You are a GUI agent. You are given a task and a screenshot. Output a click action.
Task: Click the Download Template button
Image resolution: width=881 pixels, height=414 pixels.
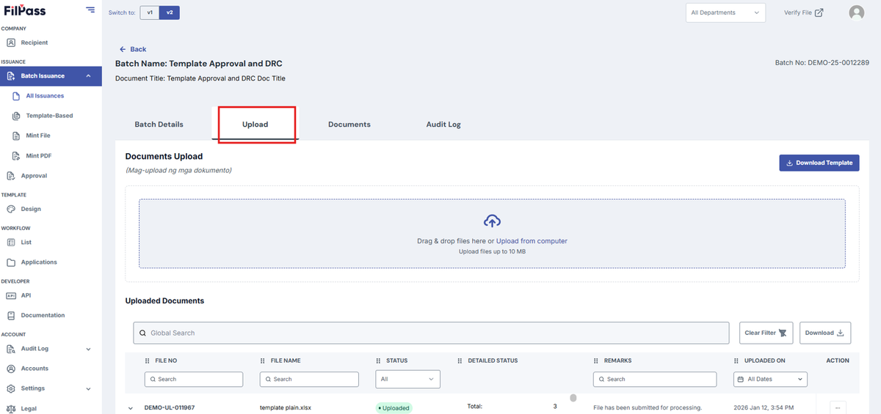[x=819, y=163]
